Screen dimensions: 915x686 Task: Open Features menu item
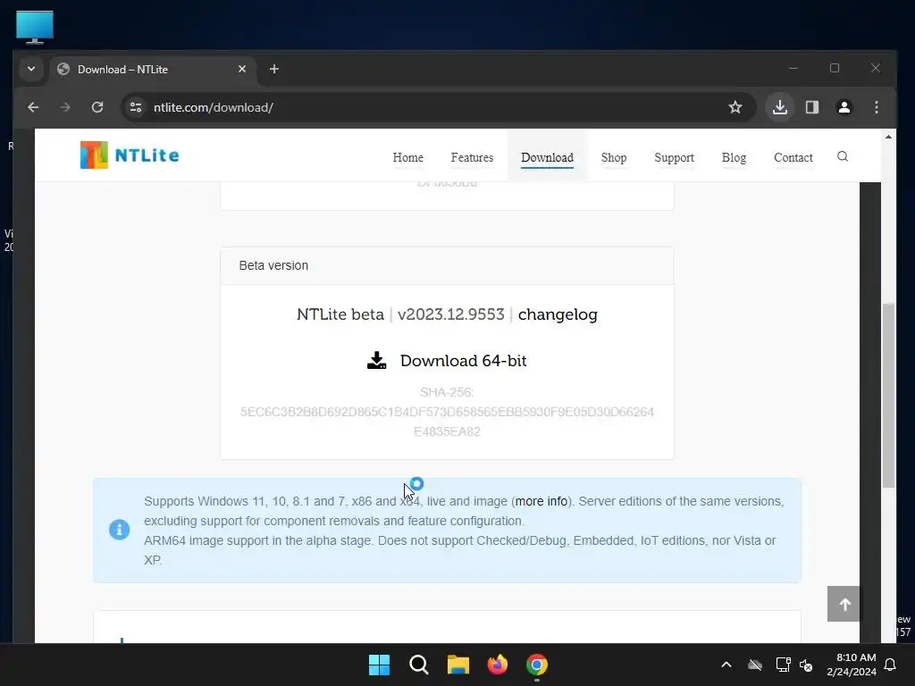[472, 157]
